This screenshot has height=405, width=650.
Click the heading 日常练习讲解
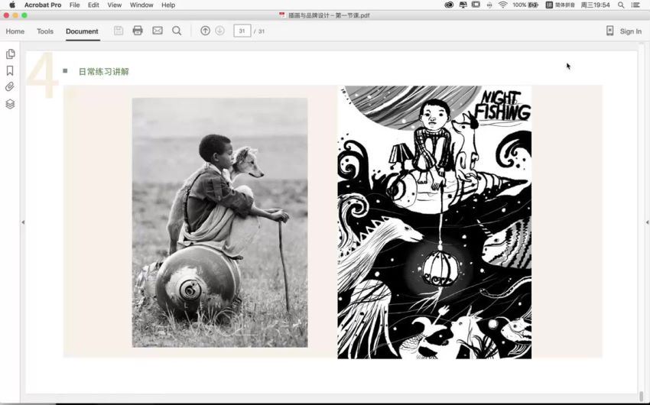coord(104,72)
